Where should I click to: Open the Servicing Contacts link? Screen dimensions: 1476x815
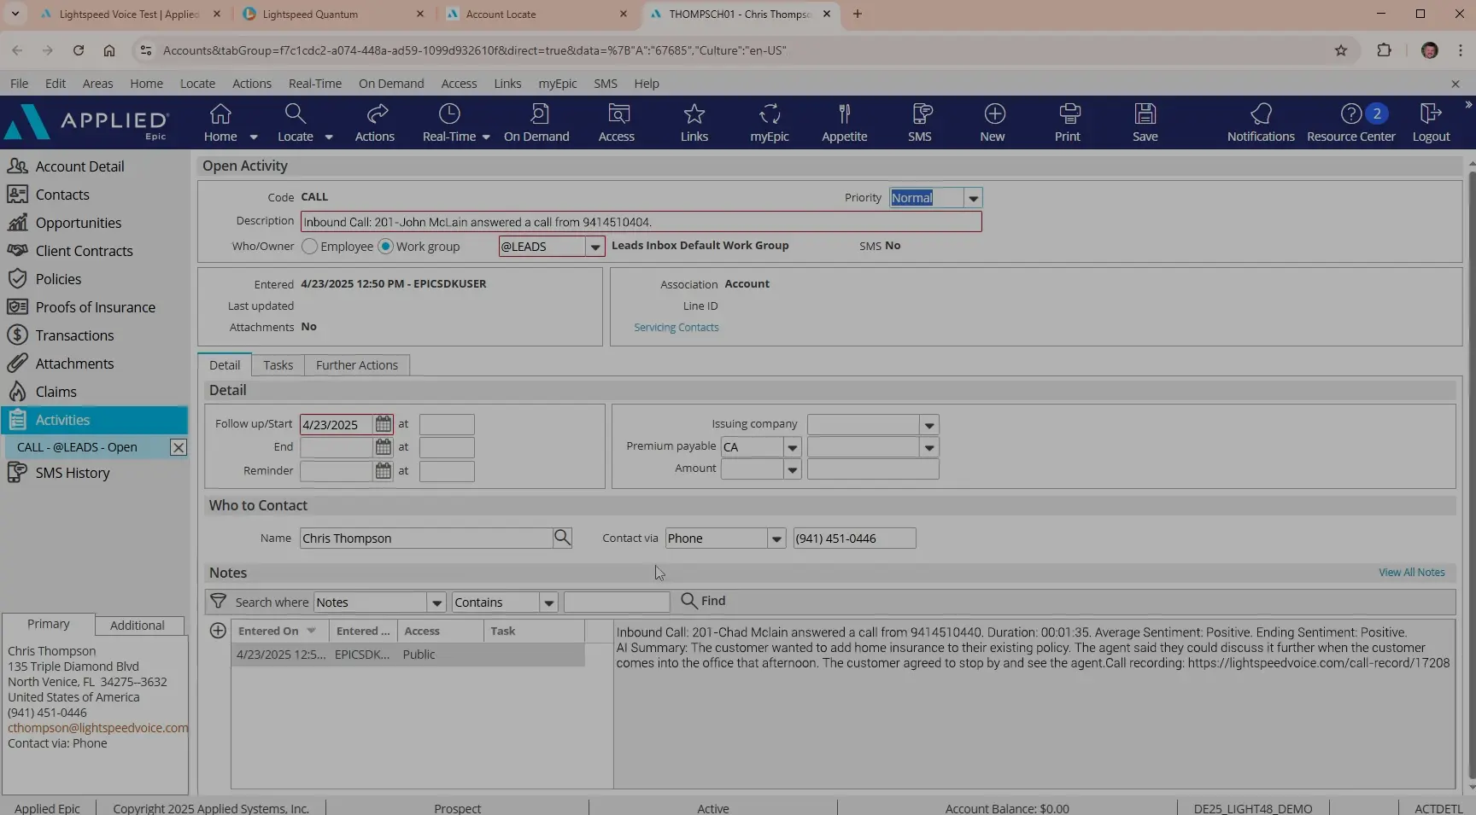click(x=675, y=327)
